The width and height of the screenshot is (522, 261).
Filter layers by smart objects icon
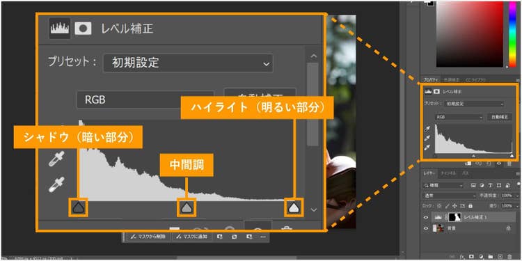tap(507, 185)
